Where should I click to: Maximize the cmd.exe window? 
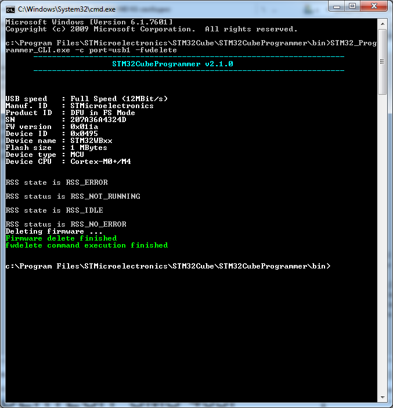pos(352,6)
